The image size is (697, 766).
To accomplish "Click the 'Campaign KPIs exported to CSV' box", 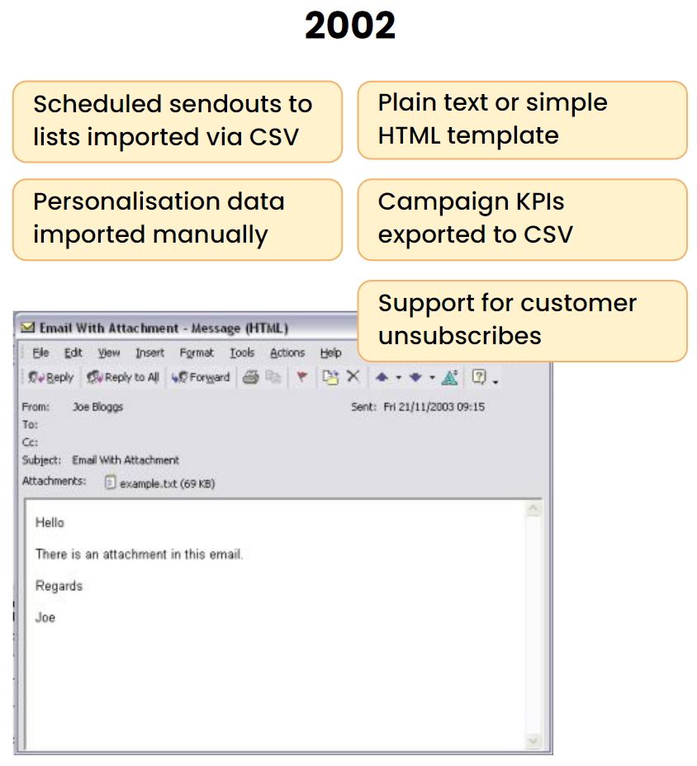I will [x=523, y=220].
